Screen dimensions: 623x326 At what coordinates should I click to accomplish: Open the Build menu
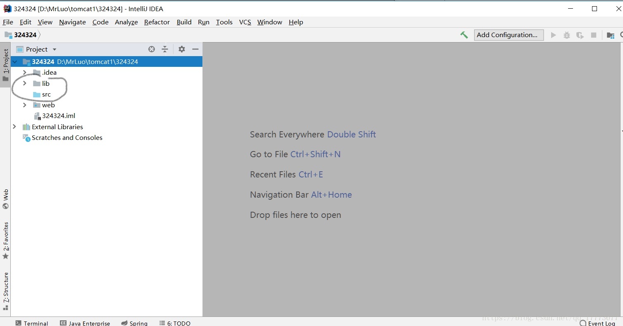pos(184,22)
